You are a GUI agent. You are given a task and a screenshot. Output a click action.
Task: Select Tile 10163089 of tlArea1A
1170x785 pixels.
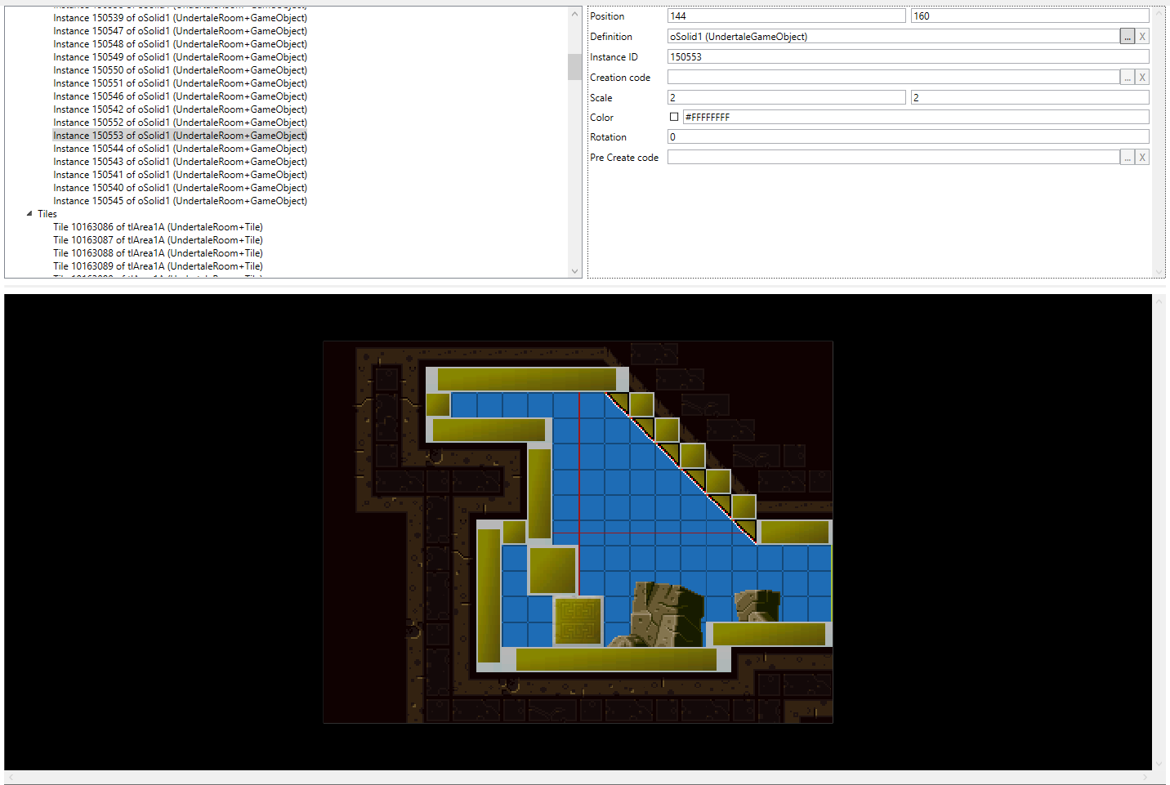[158, 266]
